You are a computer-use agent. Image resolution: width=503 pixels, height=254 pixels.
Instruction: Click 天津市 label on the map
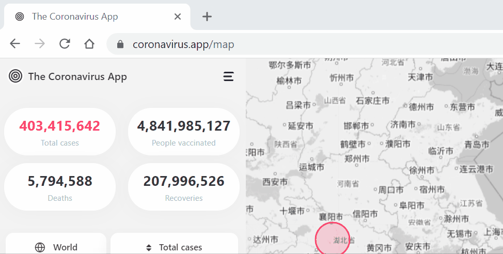tap(420, 77)
